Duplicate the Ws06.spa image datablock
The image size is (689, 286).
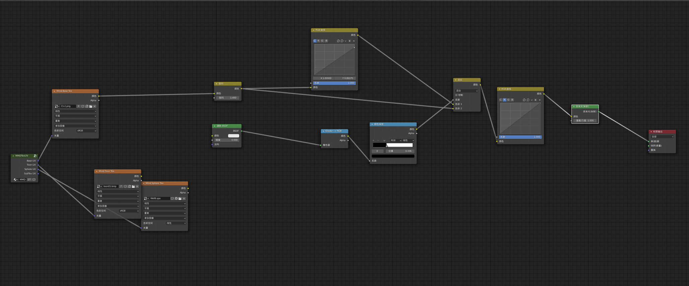[176, 198]
